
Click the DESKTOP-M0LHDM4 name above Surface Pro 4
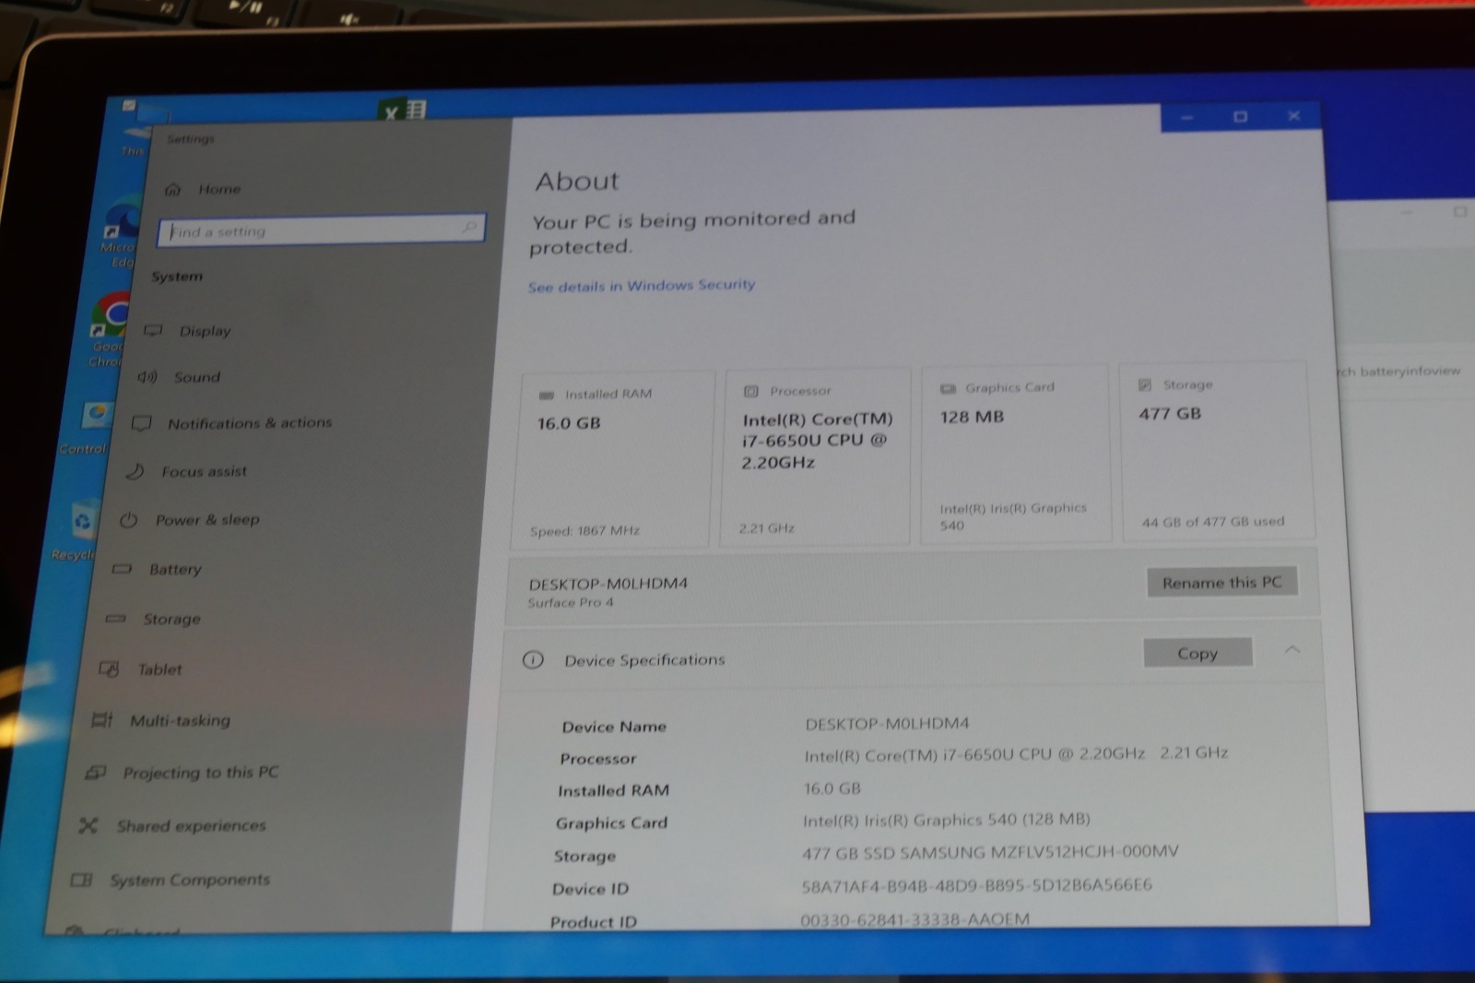[608, 584]
